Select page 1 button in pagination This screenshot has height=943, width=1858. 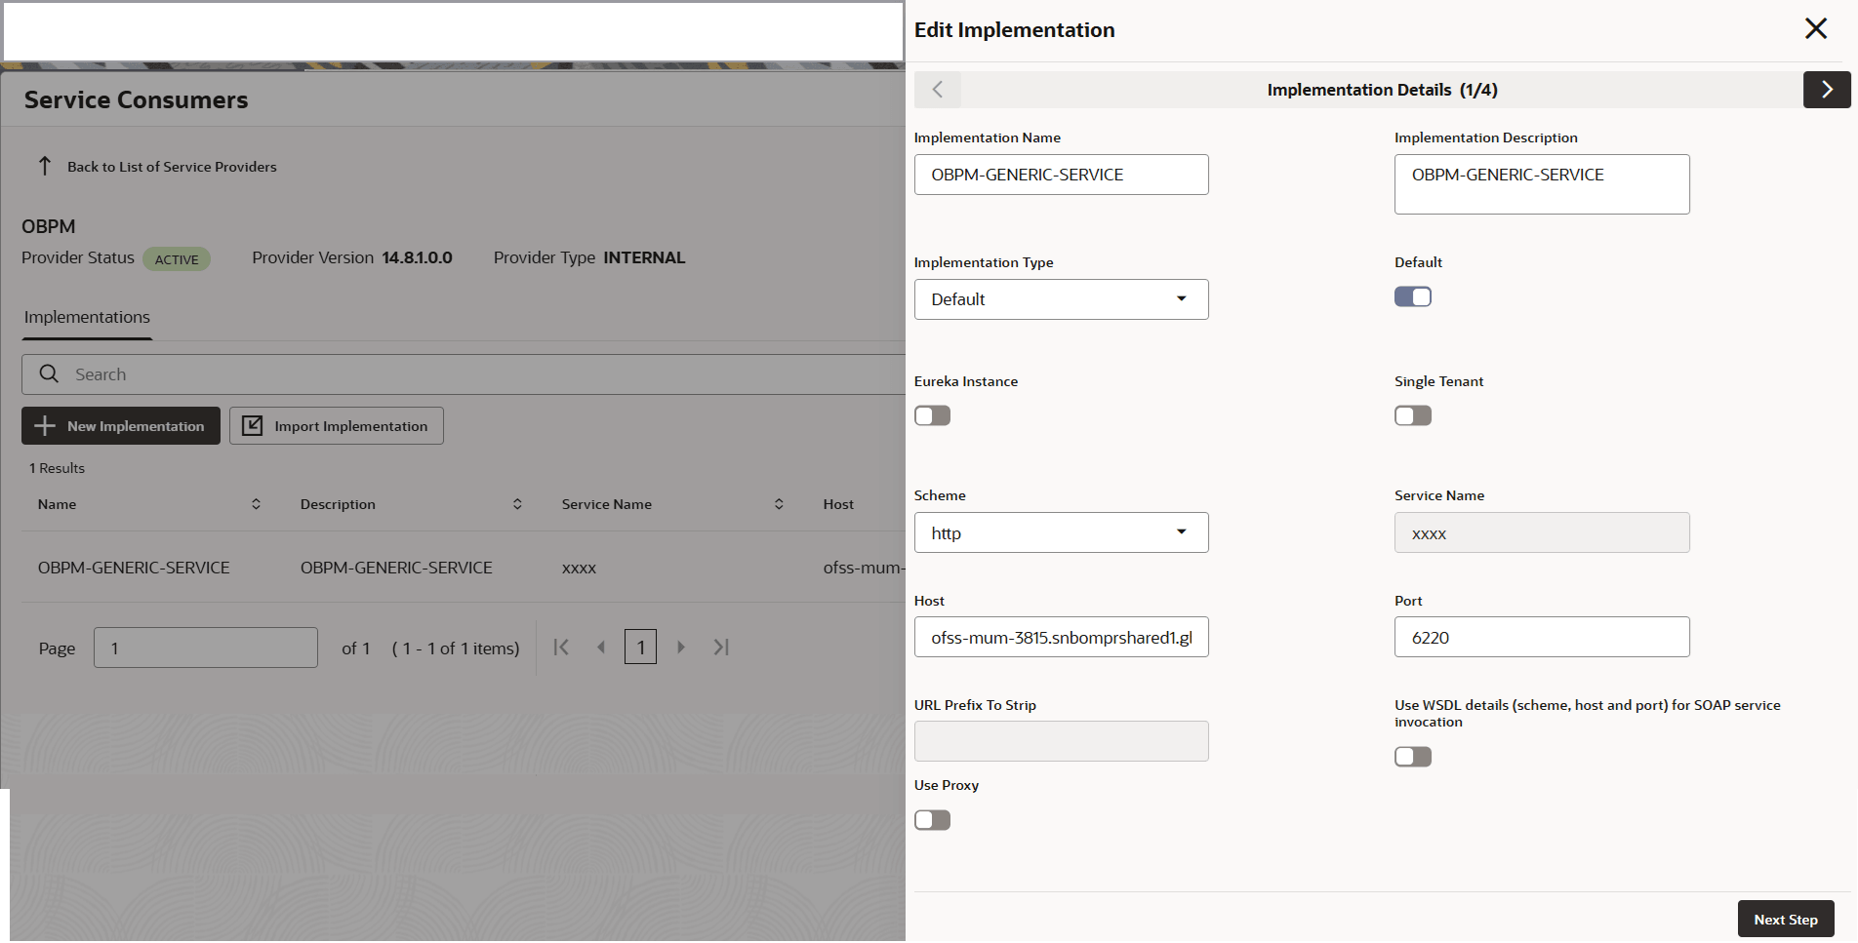(640, 647)
